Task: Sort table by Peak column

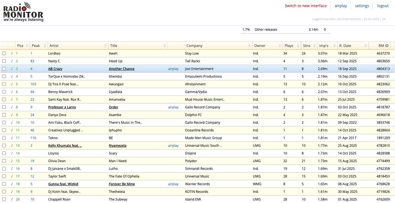Action: click(38, 46)
